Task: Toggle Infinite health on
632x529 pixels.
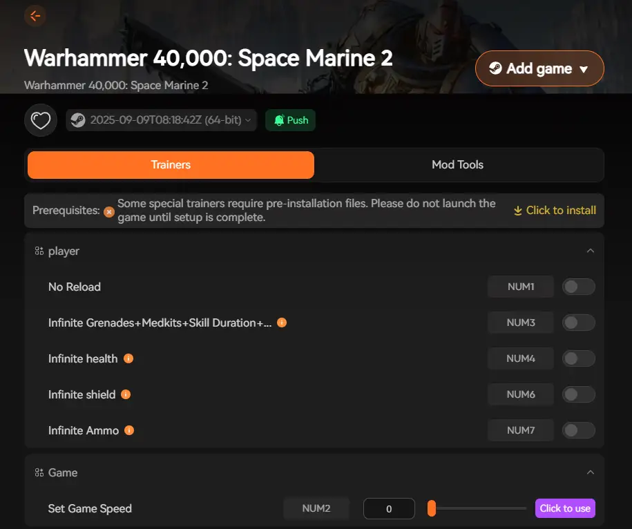Action: (578, 358)
